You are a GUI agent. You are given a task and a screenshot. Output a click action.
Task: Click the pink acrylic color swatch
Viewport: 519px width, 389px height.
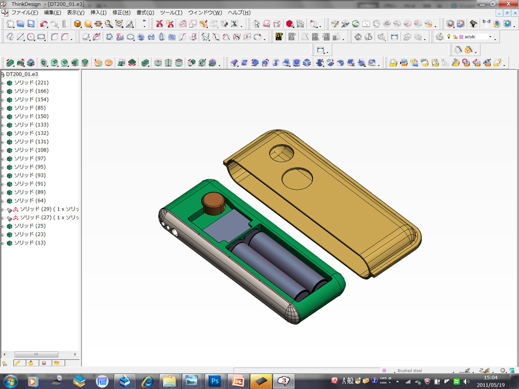pyautogui.click(x=461, y=37)
